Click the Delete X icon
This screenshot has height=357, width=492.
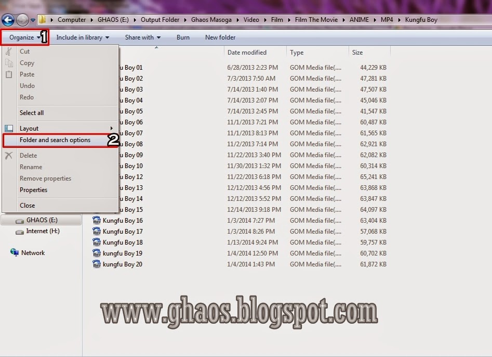(8, 155)
